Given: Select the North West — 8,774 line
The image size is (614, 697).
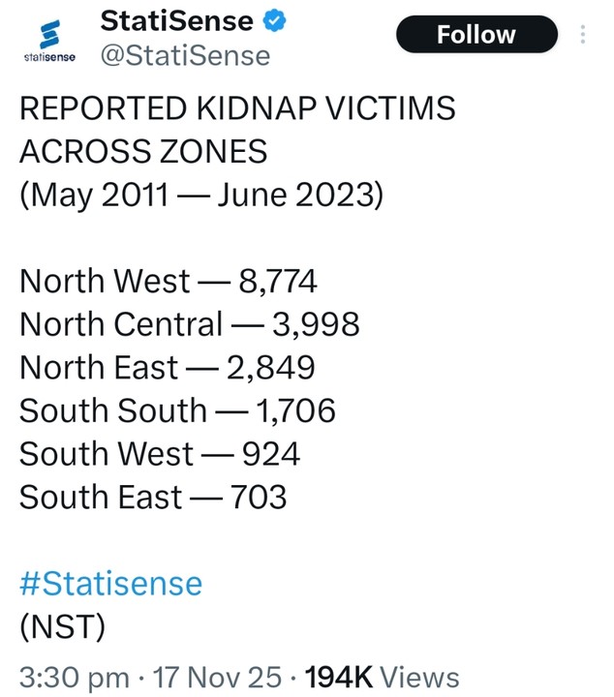Looking at the screenshot, I should 169,281.
